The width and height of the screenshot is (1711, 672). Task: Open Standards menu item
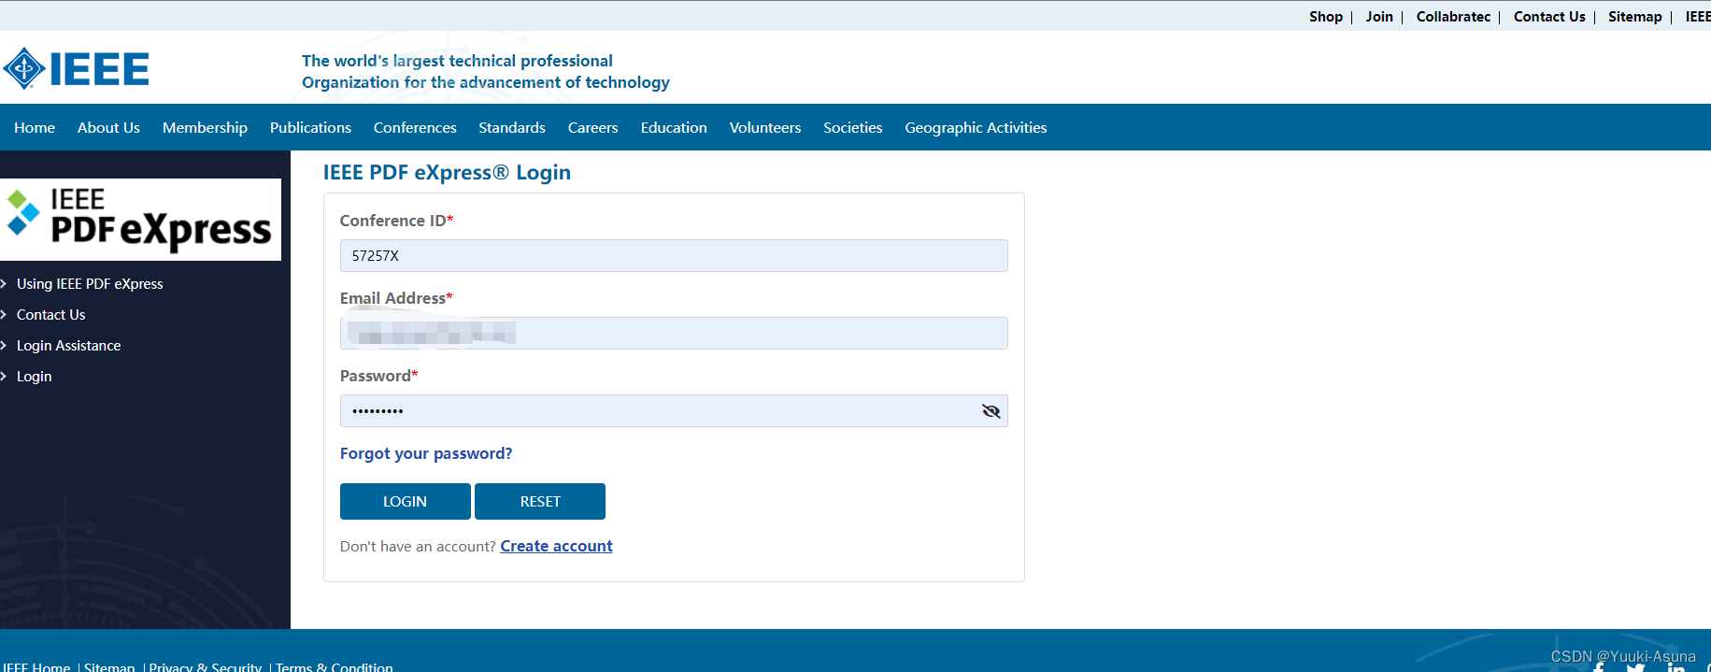point(512,127)
